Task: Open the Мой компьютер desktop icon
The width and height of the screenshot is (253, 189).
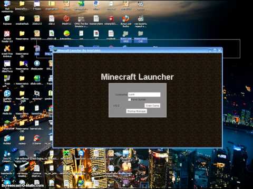Action: [7, 6]
